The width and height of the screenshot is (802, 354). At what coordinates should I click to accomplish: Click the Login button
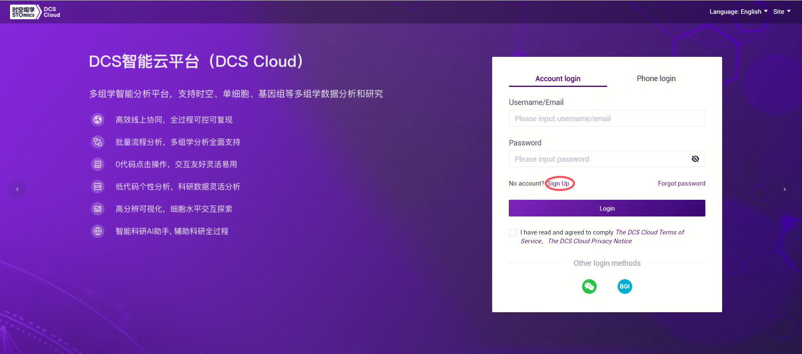pyautogui.click(x=607, y=208)
